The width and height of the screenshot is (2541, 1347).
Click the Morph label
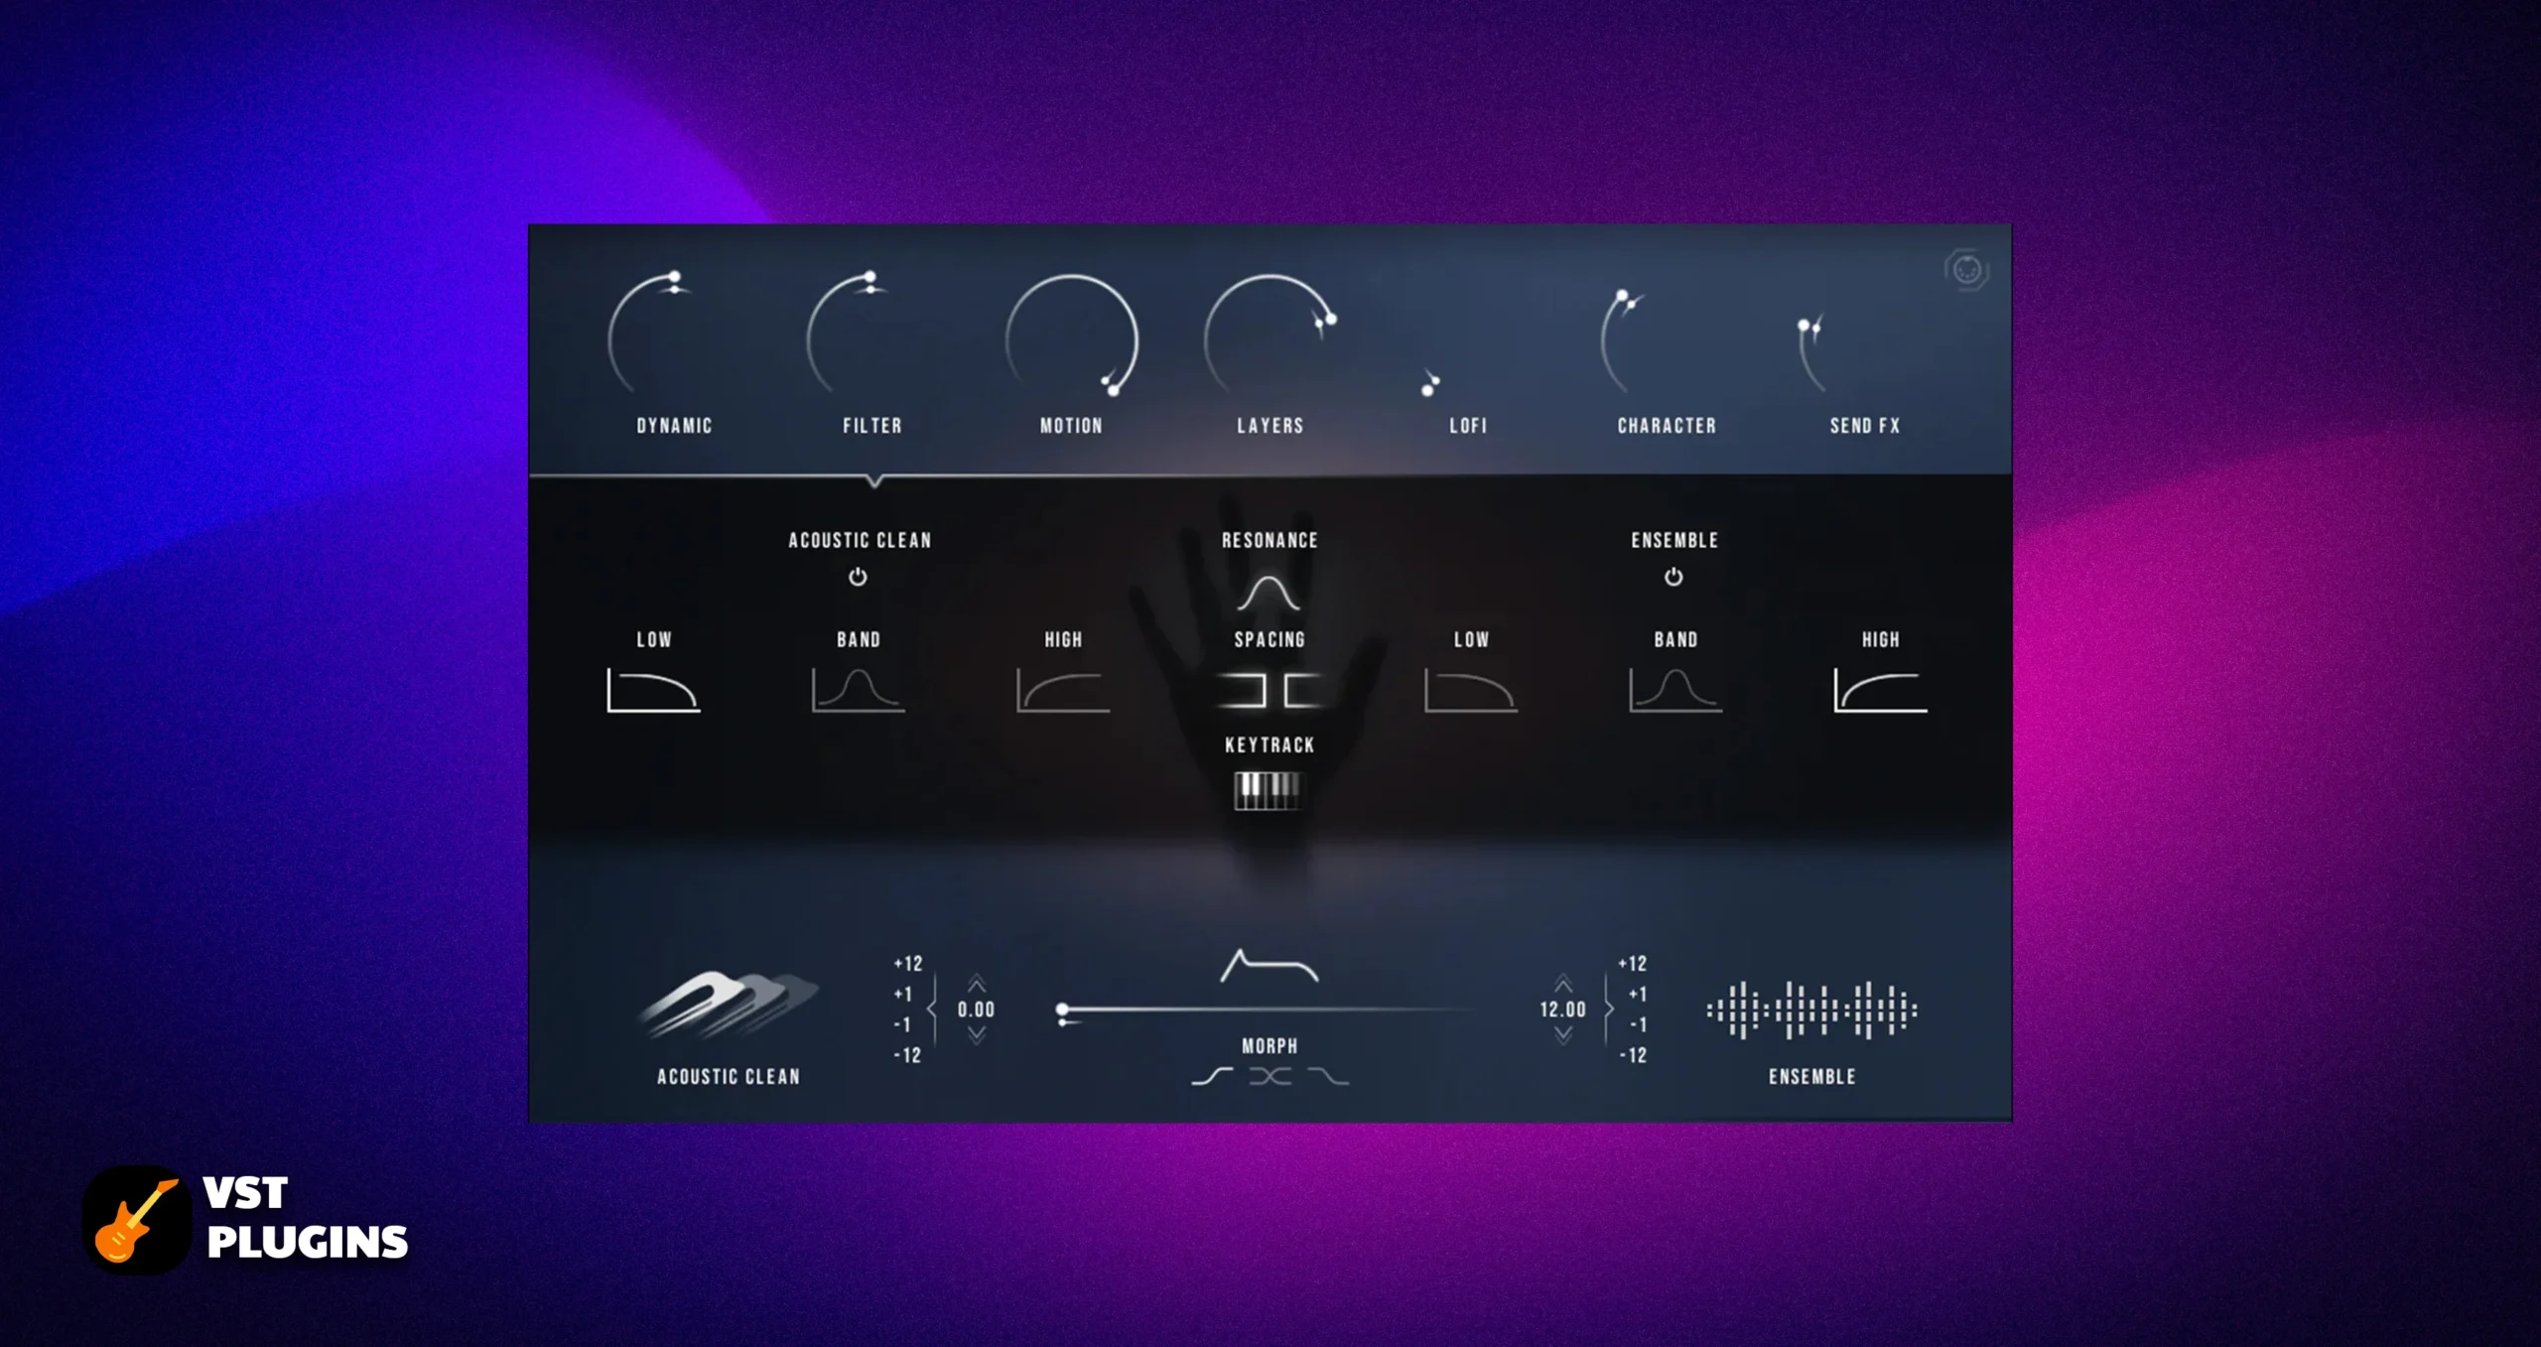pyautogui.click(x=1270, y=1046)
